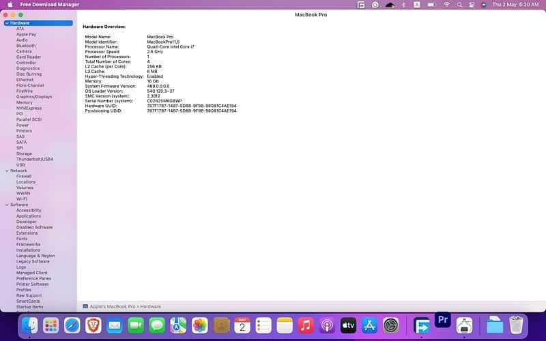Collapse the Network section in the sidebar

tap(7, 170)
